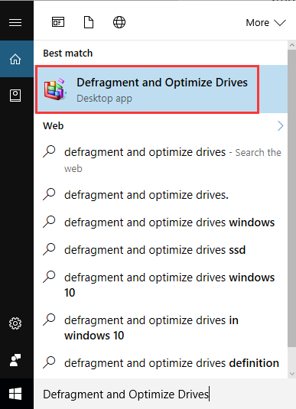Expand the hamburger menu in the sidebar
296x409 pixels.
point(15,23)
